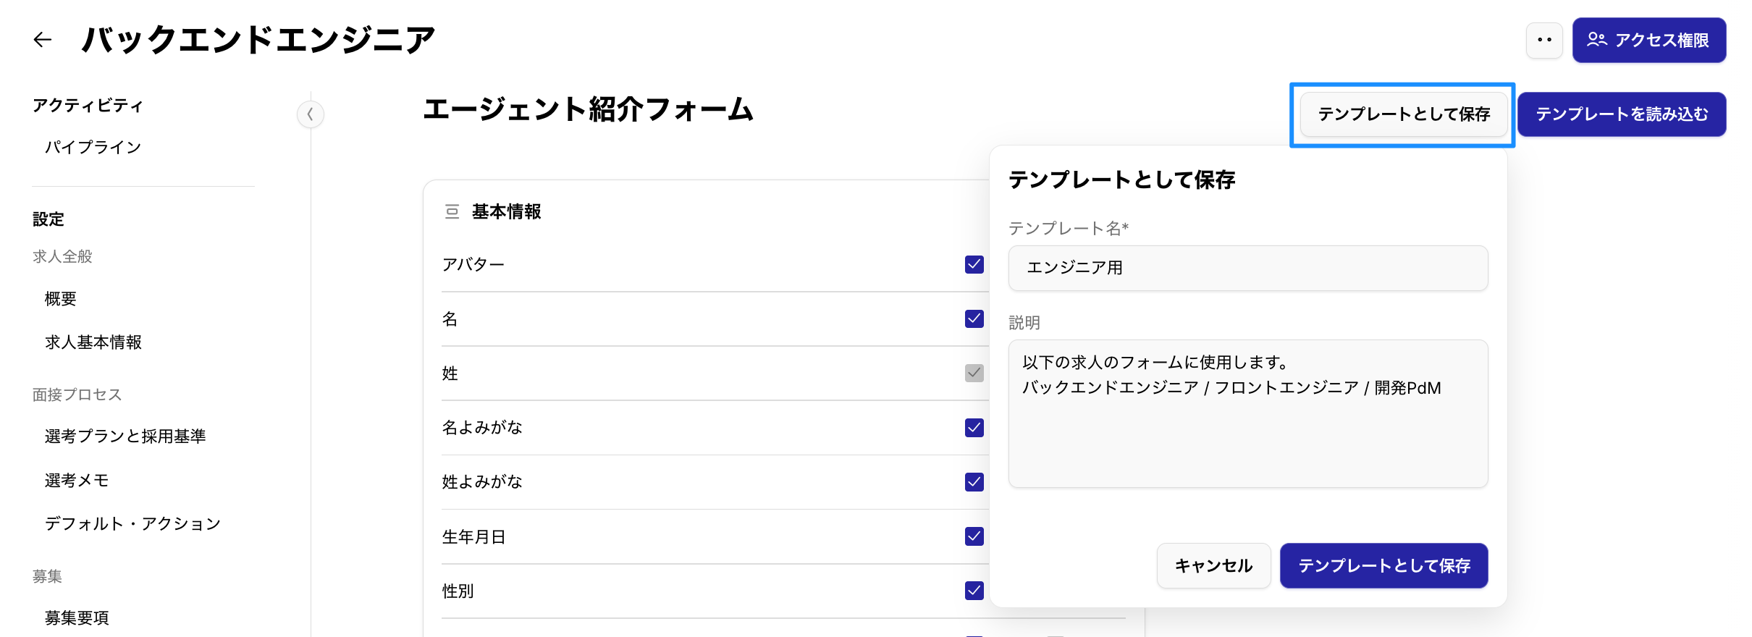The height and width of the screenshot is (637, 1752).
Task: Collapse the sidebar with chevron button
Action: point(310,114)
